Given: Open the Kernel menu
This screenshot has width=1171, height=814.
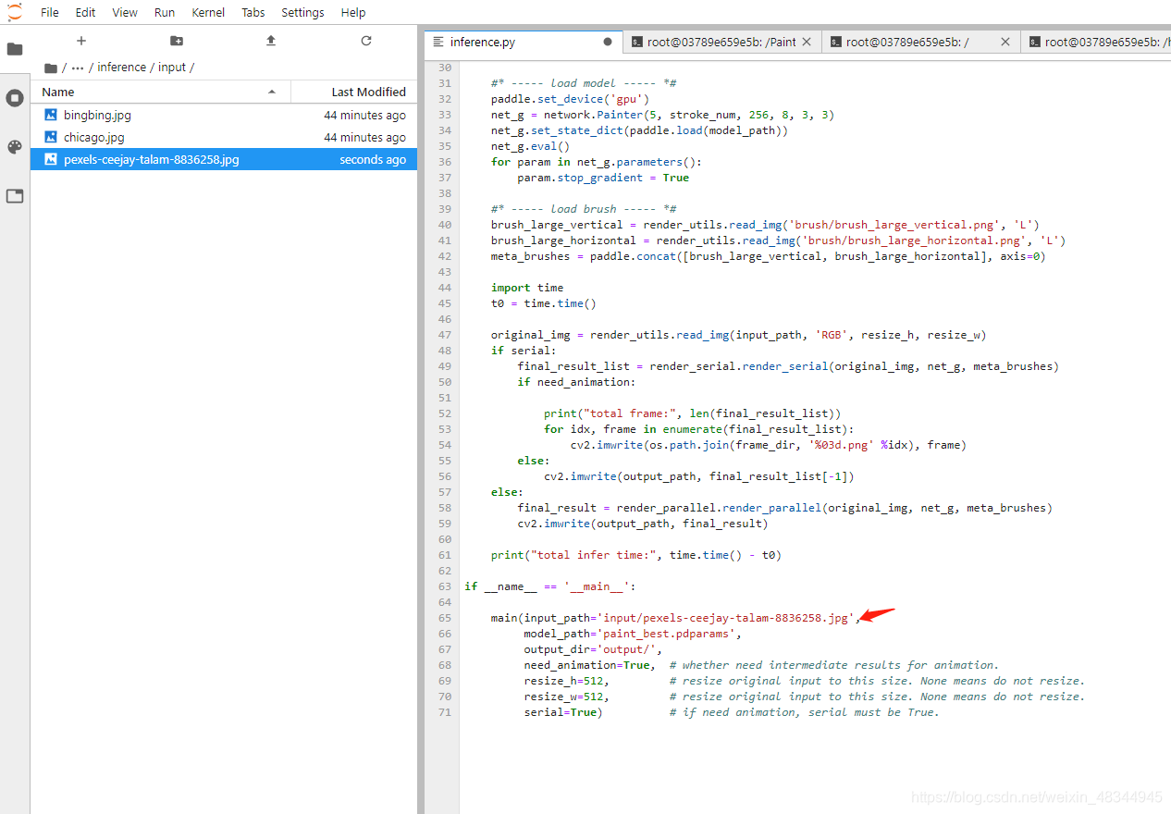Looking at the screenshot, I should [207, 12].
